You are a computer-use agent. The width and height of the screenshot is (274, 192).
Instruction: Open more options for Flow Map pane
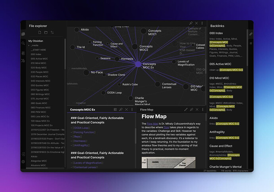pos(203,109)
